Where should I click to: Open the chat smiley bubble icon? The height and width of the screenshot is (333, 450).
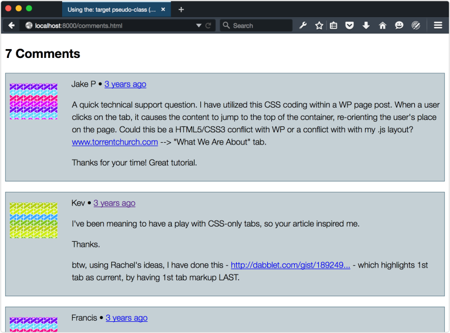tap(399, 26)
